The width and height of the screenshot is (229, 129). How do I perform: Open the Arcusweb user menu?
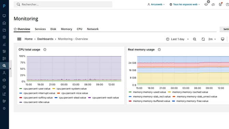[x=156, y=4]
